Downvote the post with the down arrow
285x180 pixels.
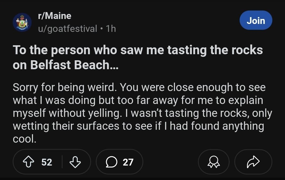(75, 162)
